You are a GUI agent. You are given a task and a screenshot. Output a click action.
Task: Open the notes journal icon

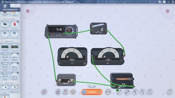pyautogui.click(x=170, y=92)
